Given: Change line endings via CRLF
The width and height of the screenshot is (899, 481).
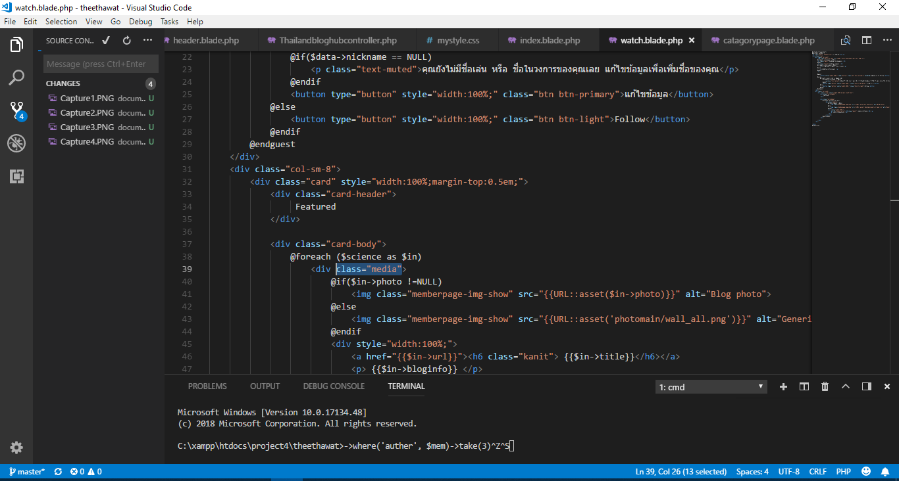Looking at the screenshot, I should click(817, 472).
